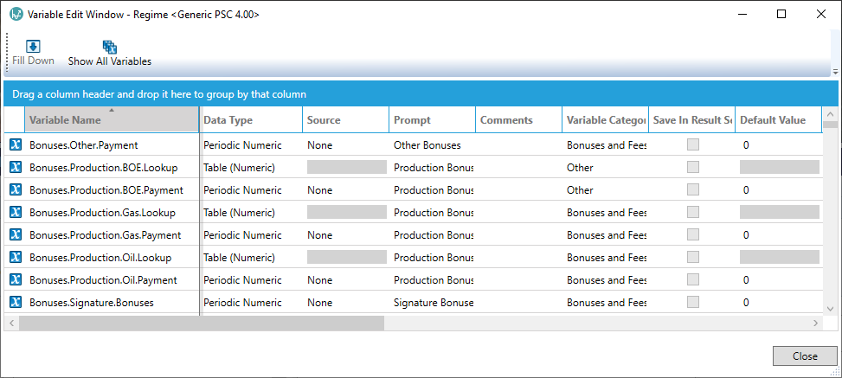Sort by Data Type column header

pos(251,119)
